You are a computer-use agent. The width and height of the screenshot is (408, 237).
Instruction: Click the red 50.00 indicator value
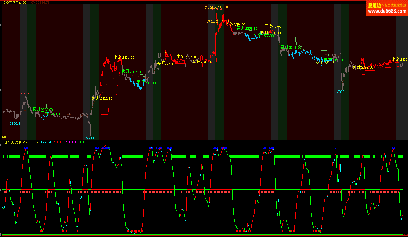point(58,142)
